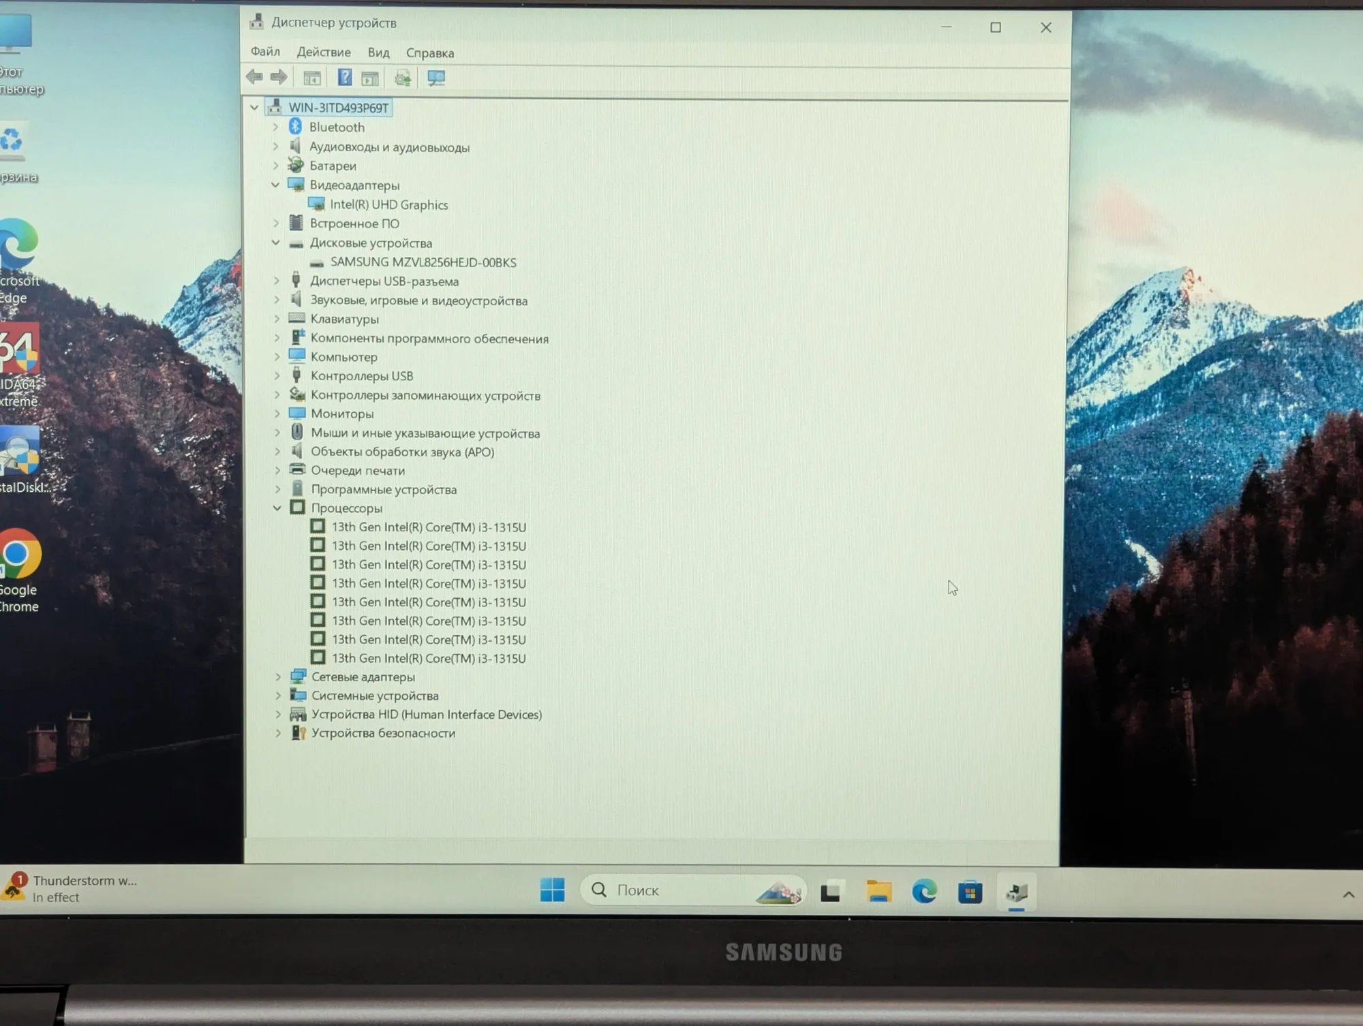This screenshot has height=1026, width=1363.
Task: Click the Видеоадаптеры display icon
Action: (296, 185)
